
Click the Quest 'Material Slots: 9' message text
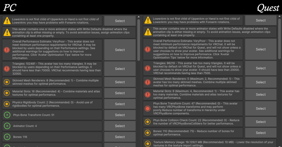[196, 94]
